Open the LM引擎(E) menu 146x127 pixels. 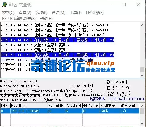click(x=95, y=13)
